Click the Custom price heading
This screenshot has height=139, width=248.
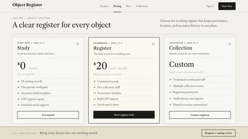[x=181, y=64]
